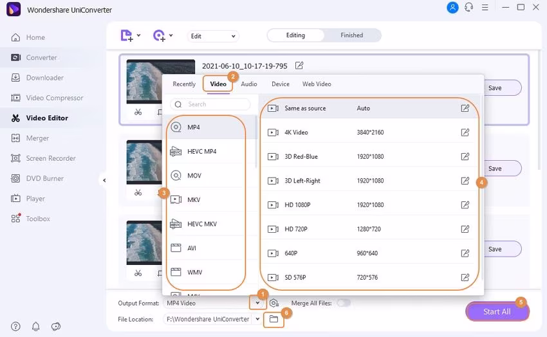Collapse the sidebar with the arrow handle
547x337 pixels.
point(104,180)
